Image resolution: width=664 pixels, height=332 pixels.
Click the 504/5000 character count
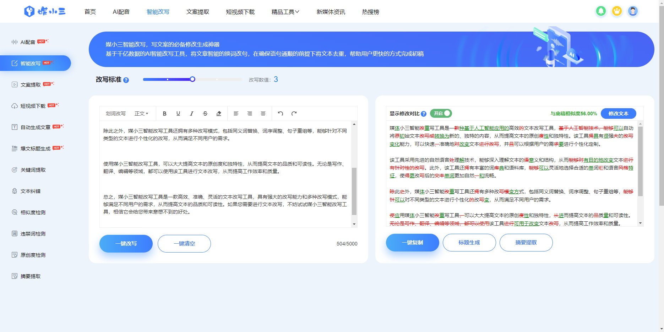click(x=347, y=244)
